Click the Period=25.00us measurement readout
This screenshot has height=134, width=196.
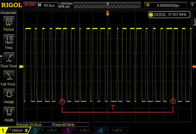(34, 125)
